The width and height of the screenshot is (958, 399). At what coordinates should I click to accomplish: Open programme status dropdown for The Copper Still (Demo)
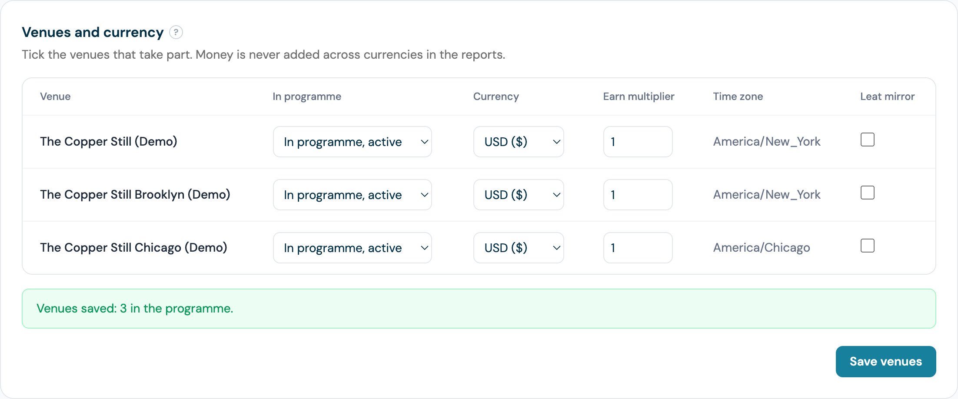click(352, 142)
